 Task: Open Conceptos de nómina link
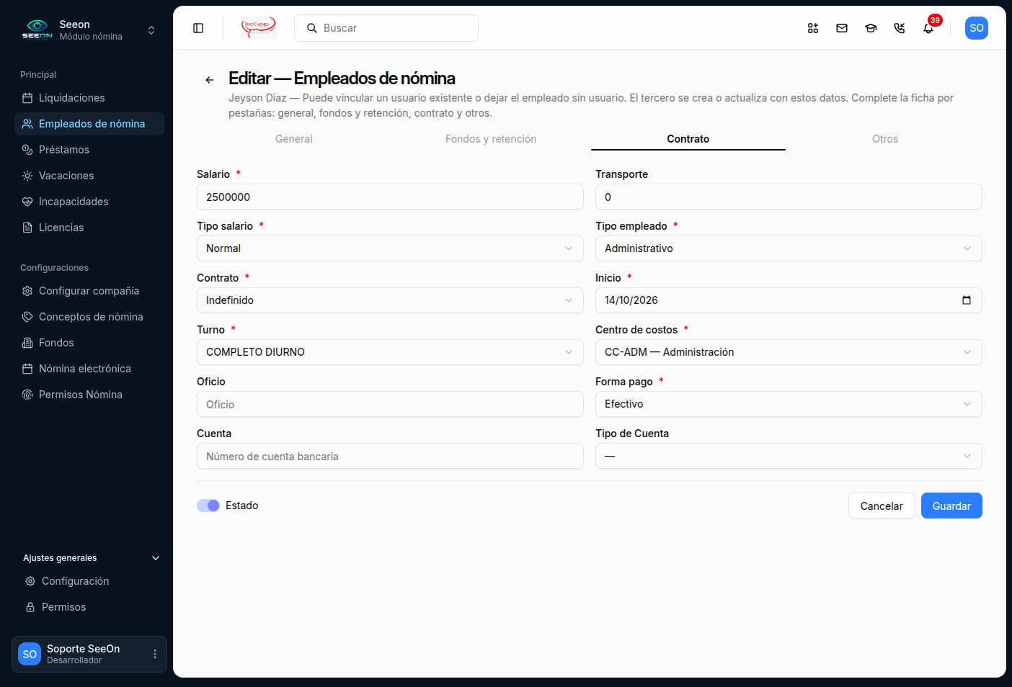click(x=89, y=317)
